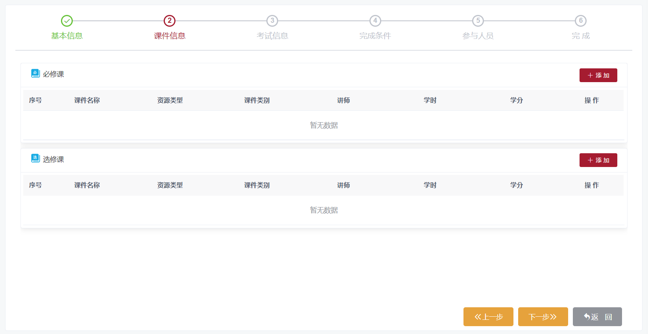
Task: Click 序号 header in 选修课 table
Action: [35, 185]
